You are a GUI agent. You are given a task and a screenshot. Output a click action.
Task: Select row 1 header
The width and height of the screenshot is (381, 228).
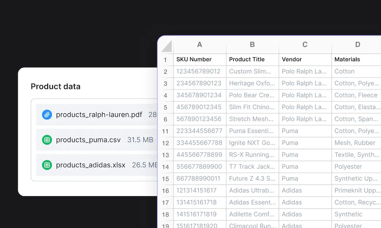[x=165, y=60]
